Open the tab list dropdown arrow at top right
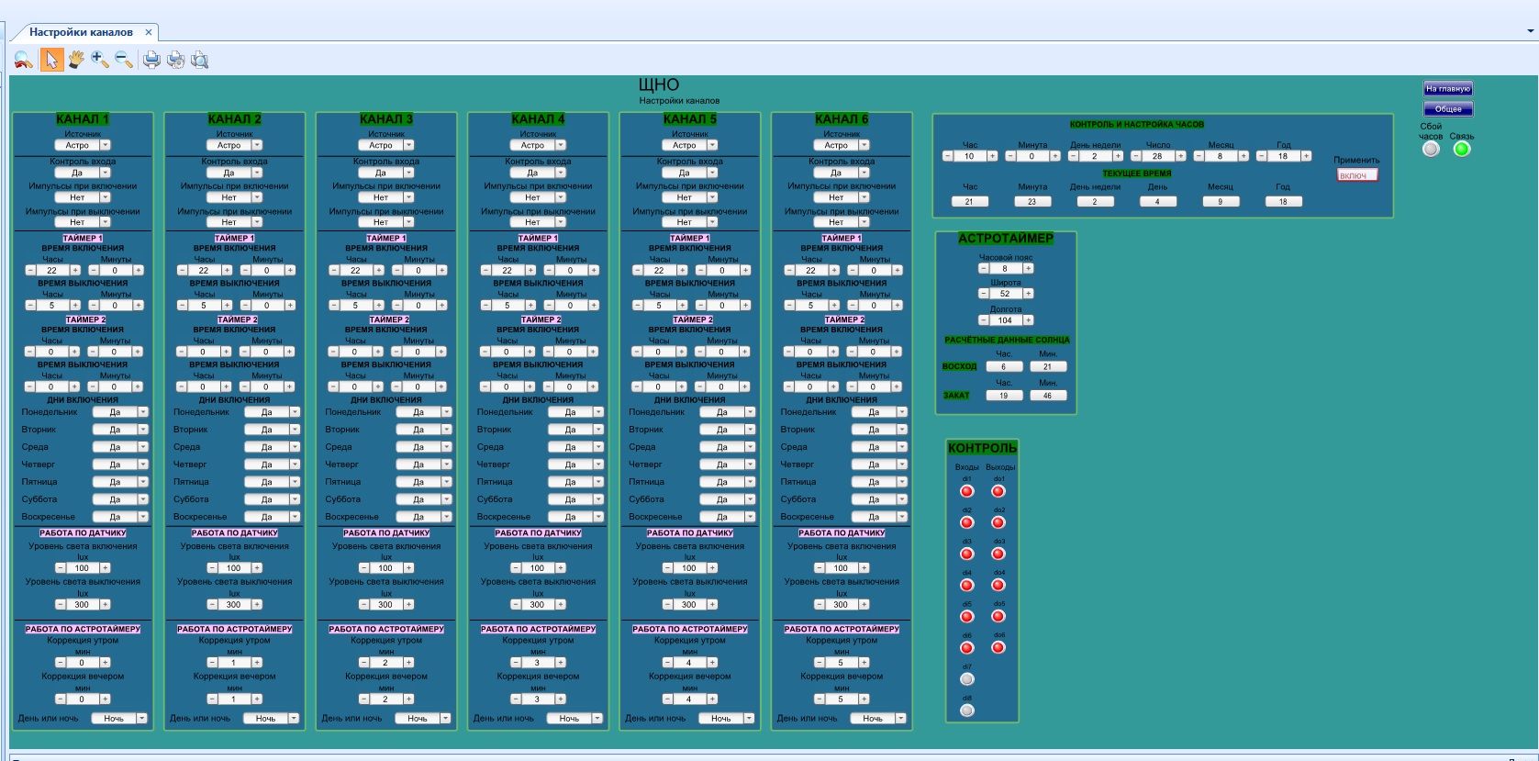 (x=1530, y=31)
